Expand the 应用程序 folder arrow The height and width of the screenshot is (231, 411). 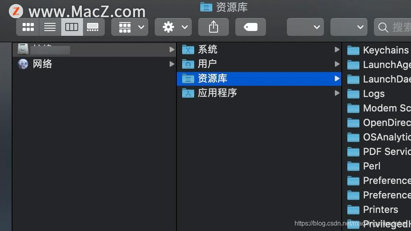coord(337,93)
